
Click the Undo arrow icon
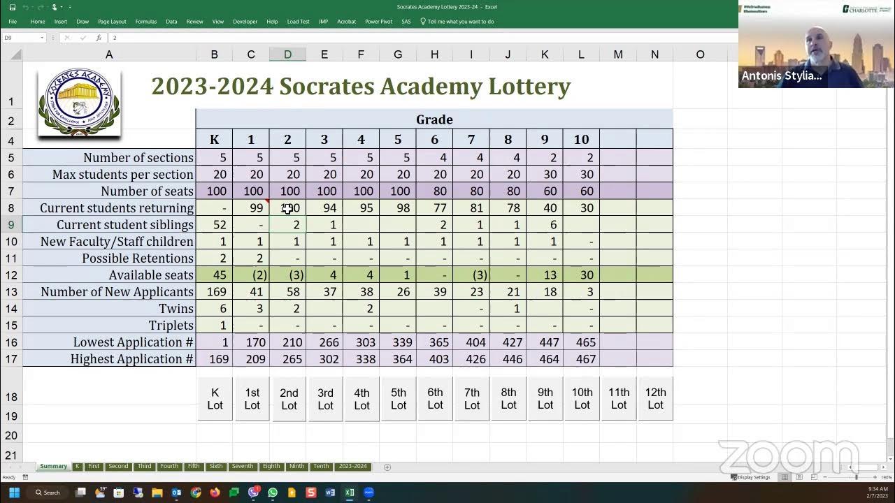(26, 7)
